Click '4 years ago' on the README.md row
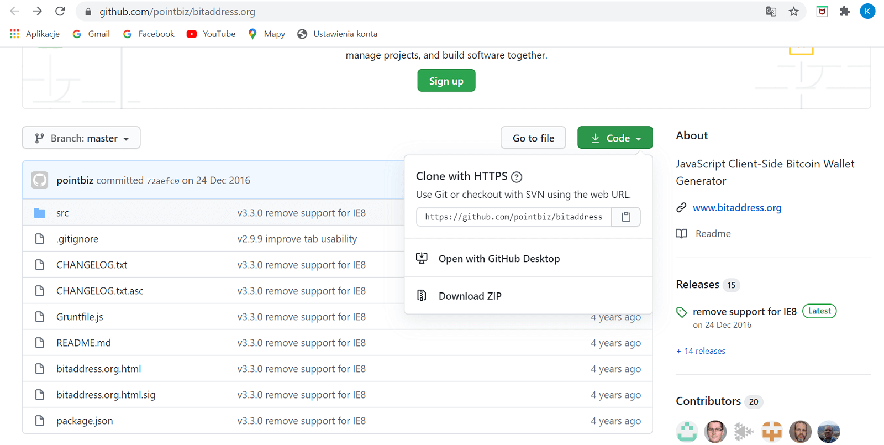This screenshot has width=884, height=445. pyautogui.click(x=616, y=343)
